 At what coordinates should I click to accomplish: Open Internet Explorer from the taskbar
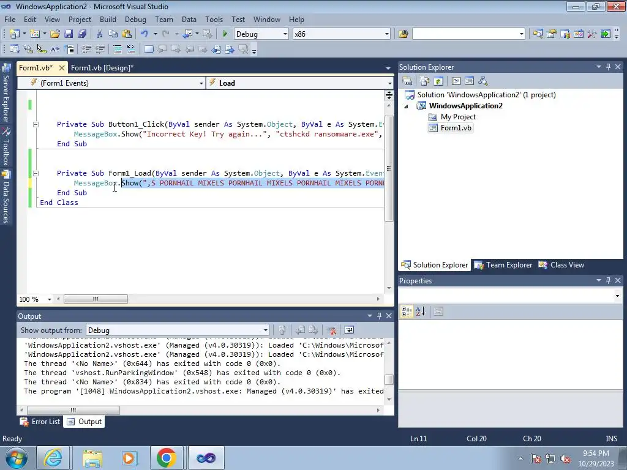coord(53,458)
